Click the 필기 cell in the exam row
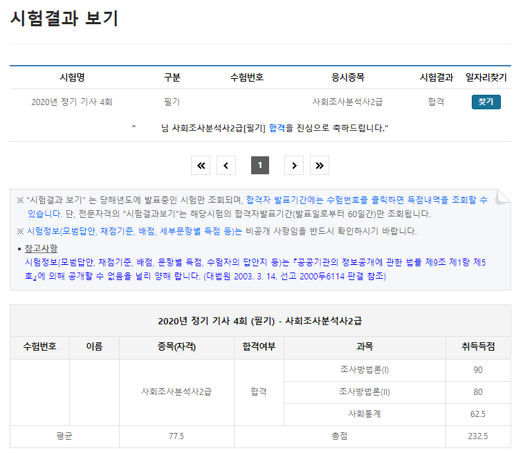Image resolution: width=514 pixels, height=453 pixels. tap(172, 102)
